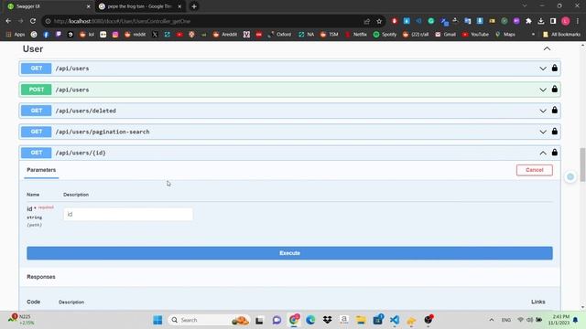Open the All Bookmarks folder
Viewport: 586px width, 329px height.
[561, 35]
